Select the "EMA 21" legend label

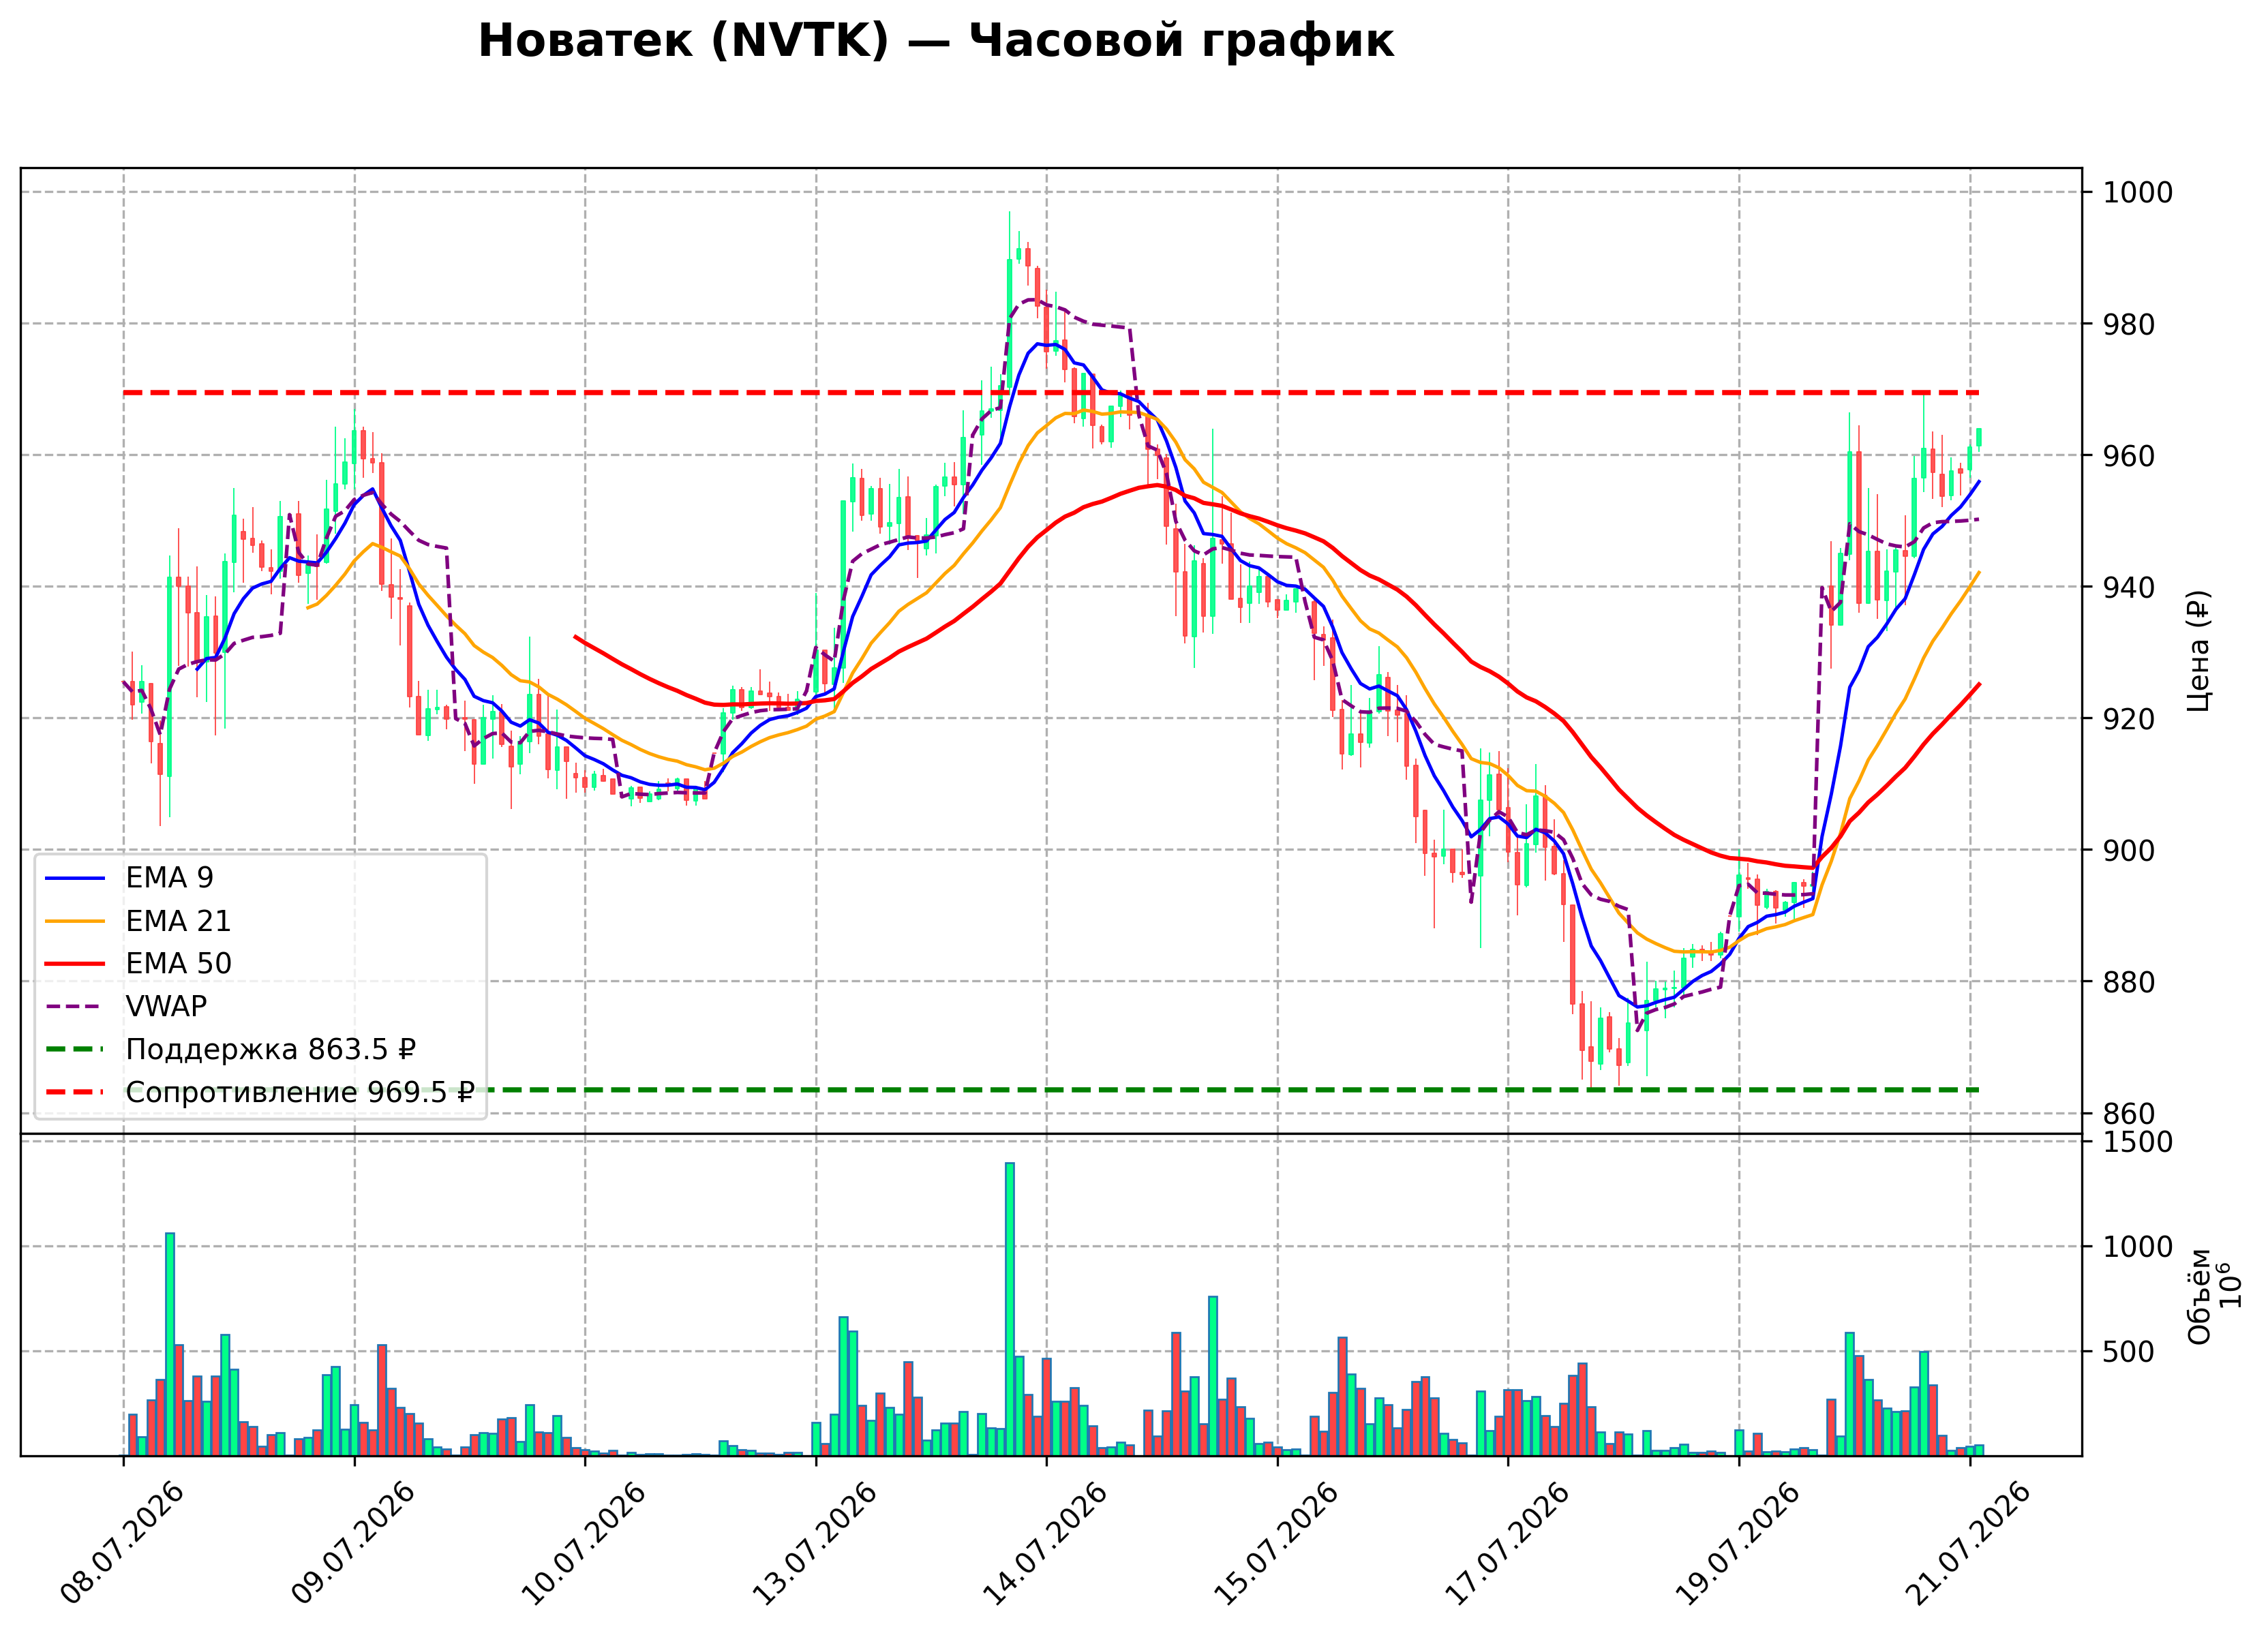(178, 921)
